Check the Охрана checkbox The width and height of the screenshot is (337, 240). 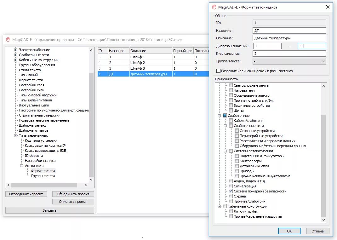pos(231,196)
